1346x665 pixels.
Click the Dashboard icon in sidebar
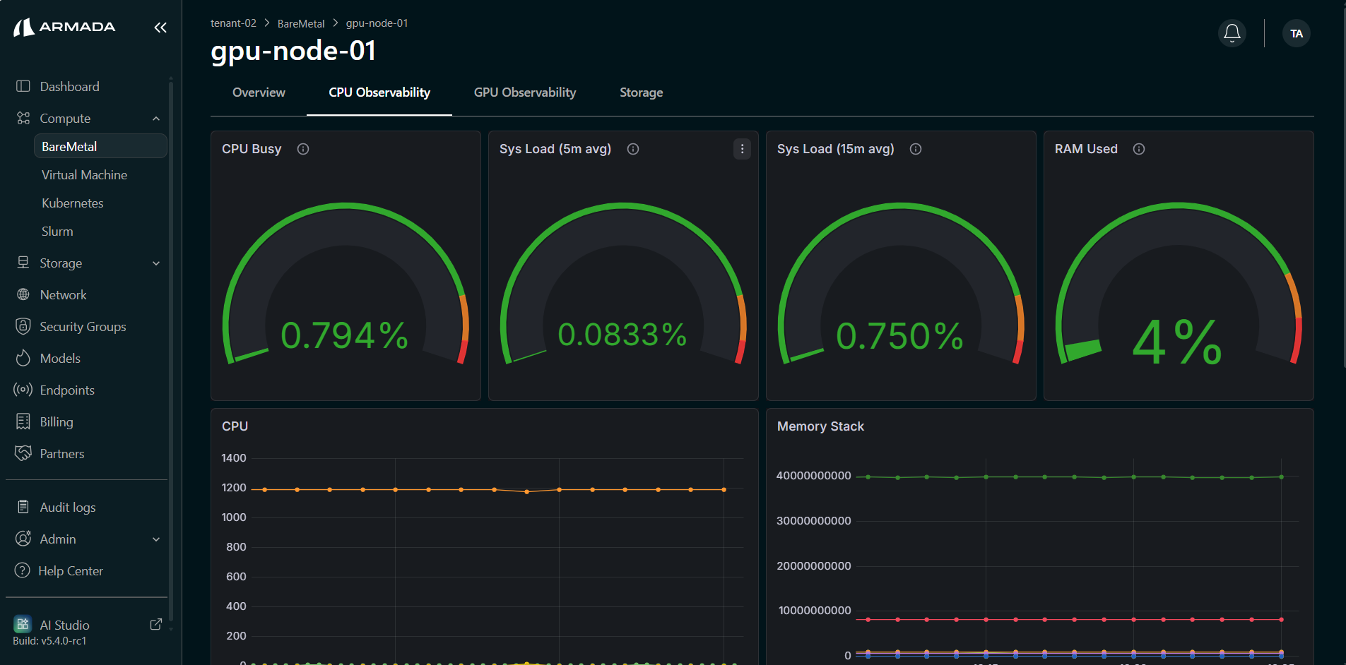(23, 86)
